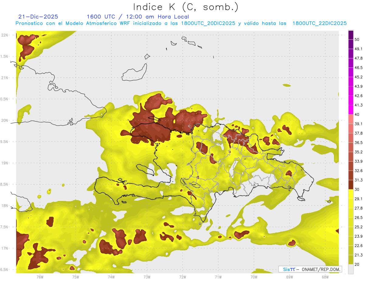
Task: Click the legend value '27.8'
Action: [359, 208]
